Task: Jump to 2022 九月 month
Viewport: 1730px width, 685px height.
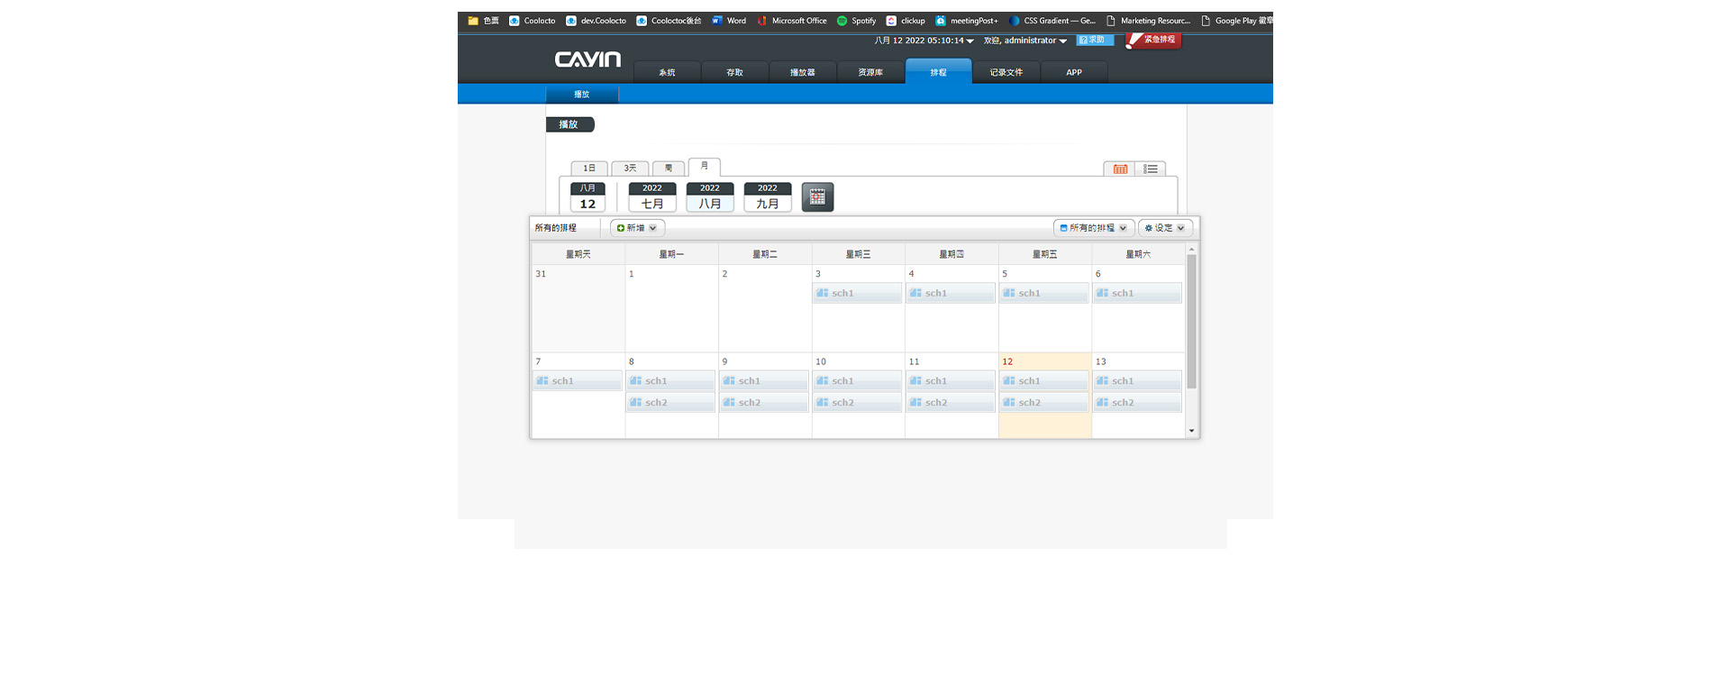Action: (x=768, y=197)
